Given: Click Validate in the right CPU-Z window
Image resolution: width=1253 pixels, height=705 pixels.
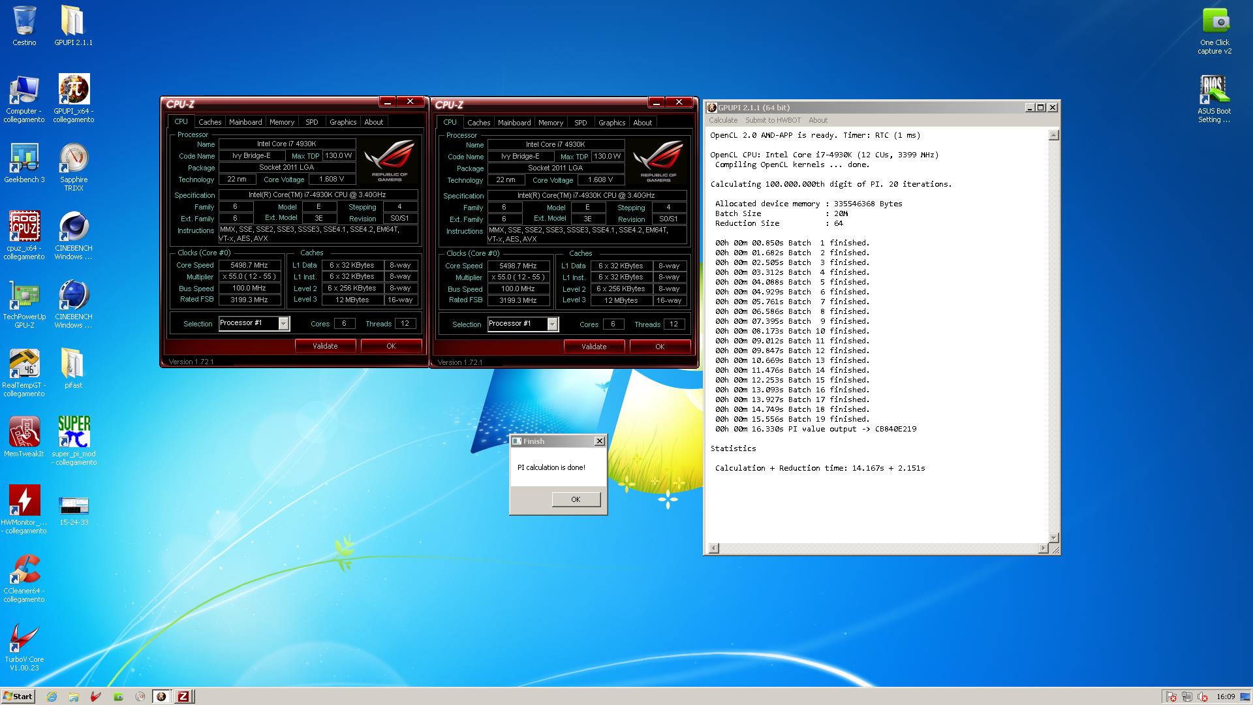Looking at the screenshot, I should coord(594,347).
